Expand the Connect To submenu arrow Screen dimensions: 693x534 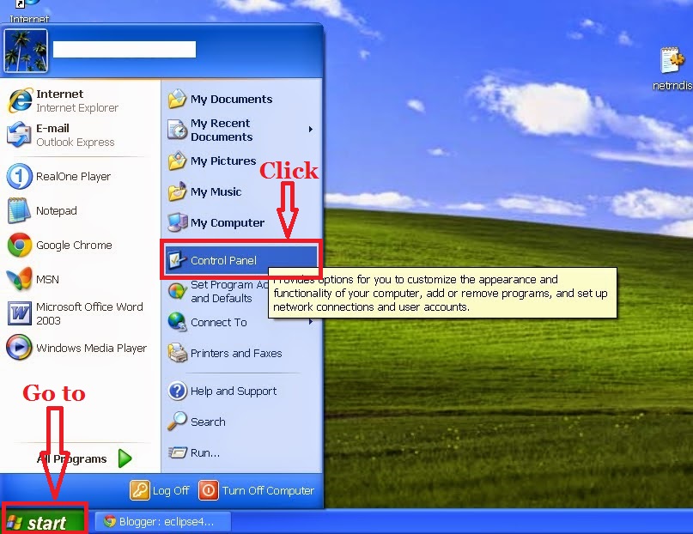point(311,322)
